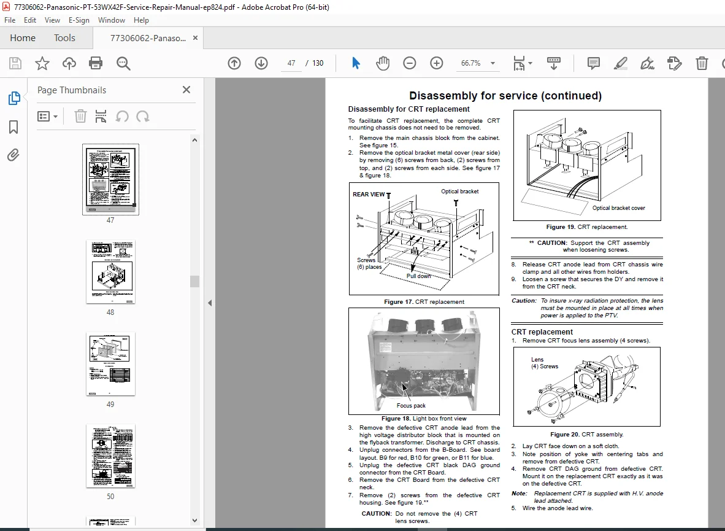Click the 'Page Thumbnails' panel title
The height and width of the screenshot is (531, 725).
click(72, 90)
